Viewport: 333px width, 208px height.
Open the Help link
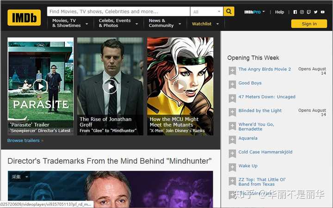pos(279,12)
